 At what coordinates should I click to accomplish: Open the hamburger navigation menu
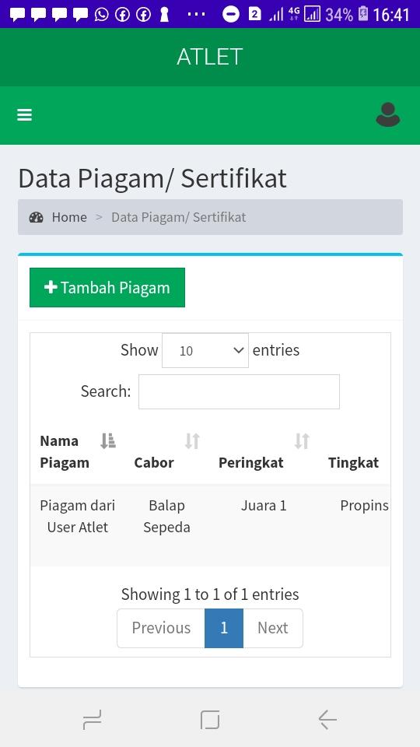point(24,115)
